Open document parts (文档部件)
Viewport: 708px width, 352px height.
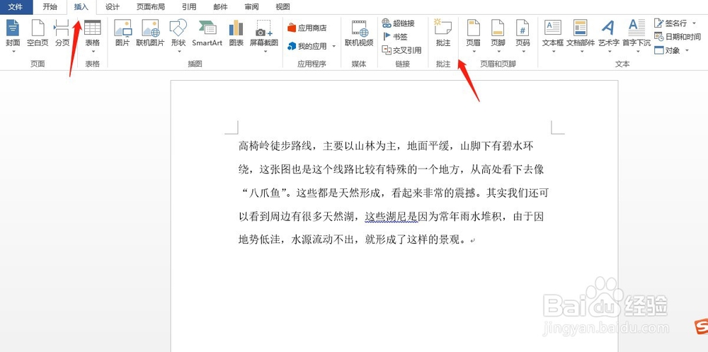click(x=581, y=33)
